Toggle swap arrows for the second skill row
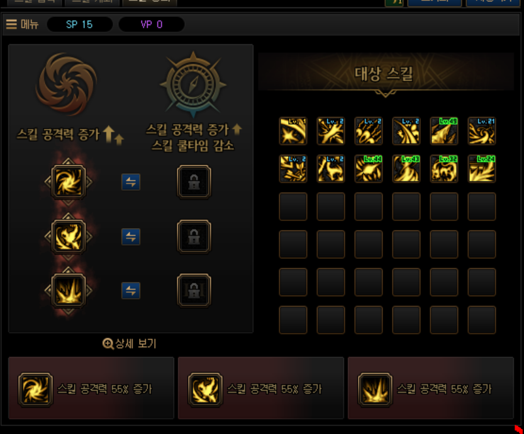 point(131,237)
